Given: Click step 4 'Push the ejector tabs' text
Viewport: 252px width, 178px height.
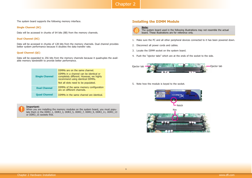Looking at the screenshot, I should (x=175, y=56).
